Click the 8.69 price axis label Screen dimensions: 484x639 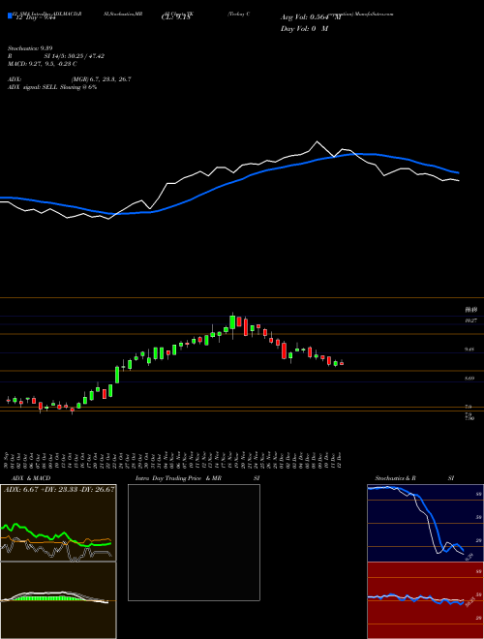pyautogui.click(x=471, y=379)
